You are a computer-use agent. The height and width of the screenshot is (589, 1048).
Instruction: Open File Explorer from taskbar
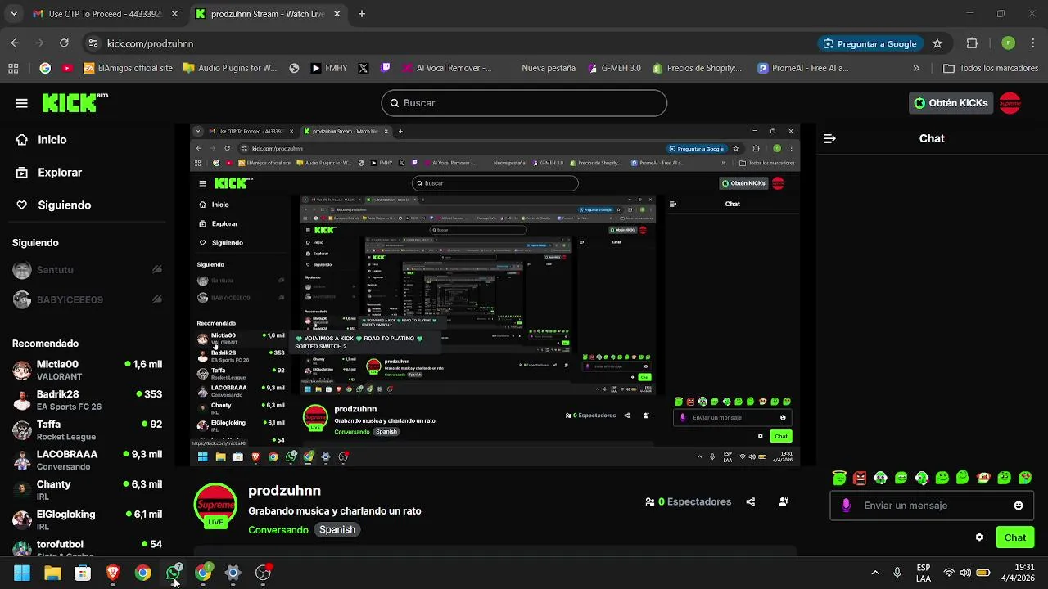52,573
